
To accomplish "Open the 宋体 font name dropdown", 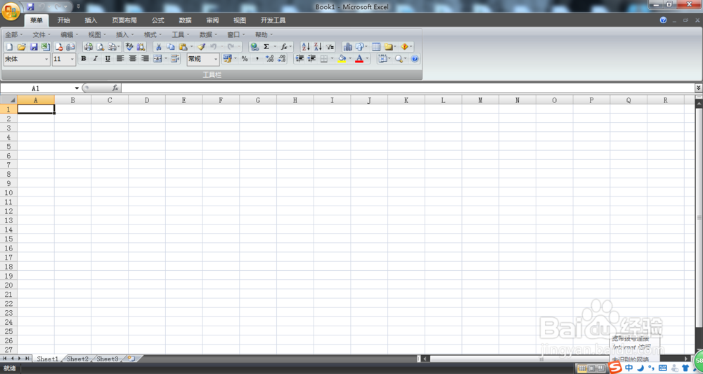I will click(x=46, y=59).
